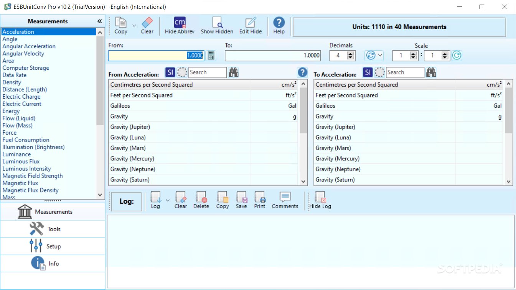Reset scale with the circular arrow icon
This screenshot has height=290, width=516.
point(456,56)
